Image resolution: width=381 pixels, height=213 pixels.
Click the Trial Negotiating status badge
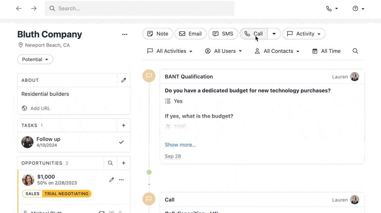66,194
